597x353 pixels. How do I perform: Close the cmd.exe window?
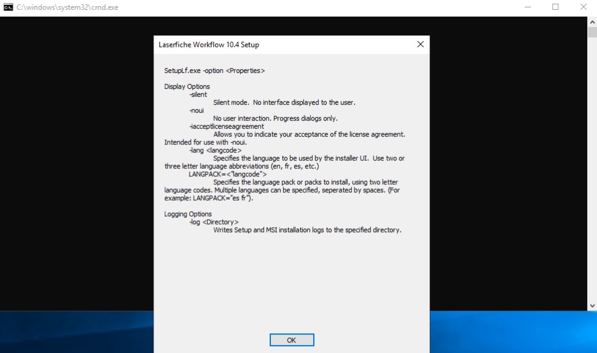(x=583, y=7)
